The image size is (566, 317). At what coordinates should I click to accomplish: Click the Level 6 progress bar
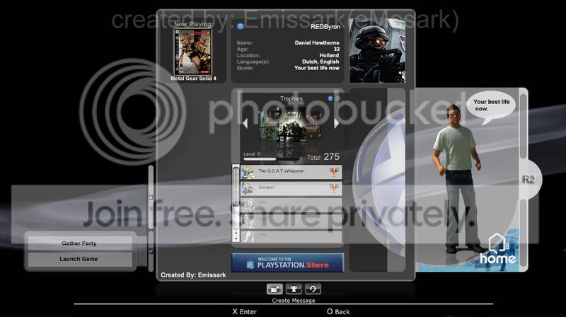(x=271, y=159)
